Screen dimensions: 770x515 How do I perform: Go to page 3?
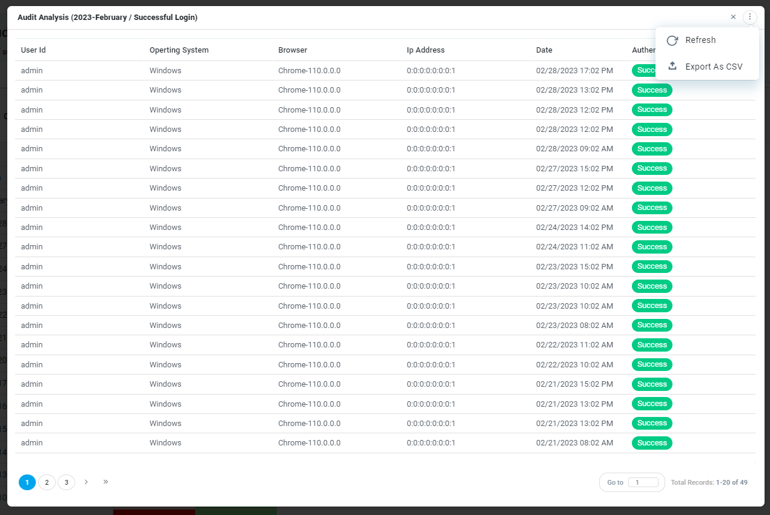[67, 482]
